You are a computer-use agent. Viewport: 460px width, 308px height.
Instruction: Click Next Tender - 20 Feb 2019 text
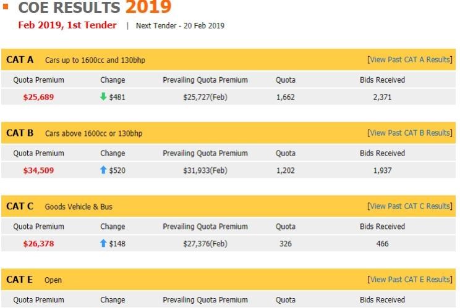click(x=180, y=26)
